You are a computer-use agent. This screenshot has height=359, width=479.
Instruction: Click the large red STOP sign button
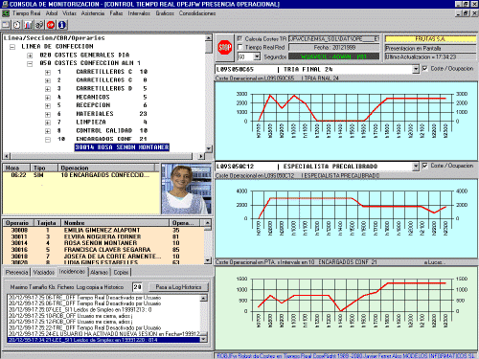[225, 48]
